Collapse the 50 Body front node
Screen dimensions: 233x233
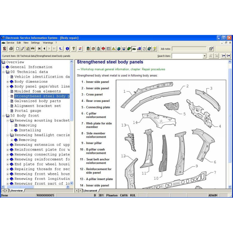(3, 116)
